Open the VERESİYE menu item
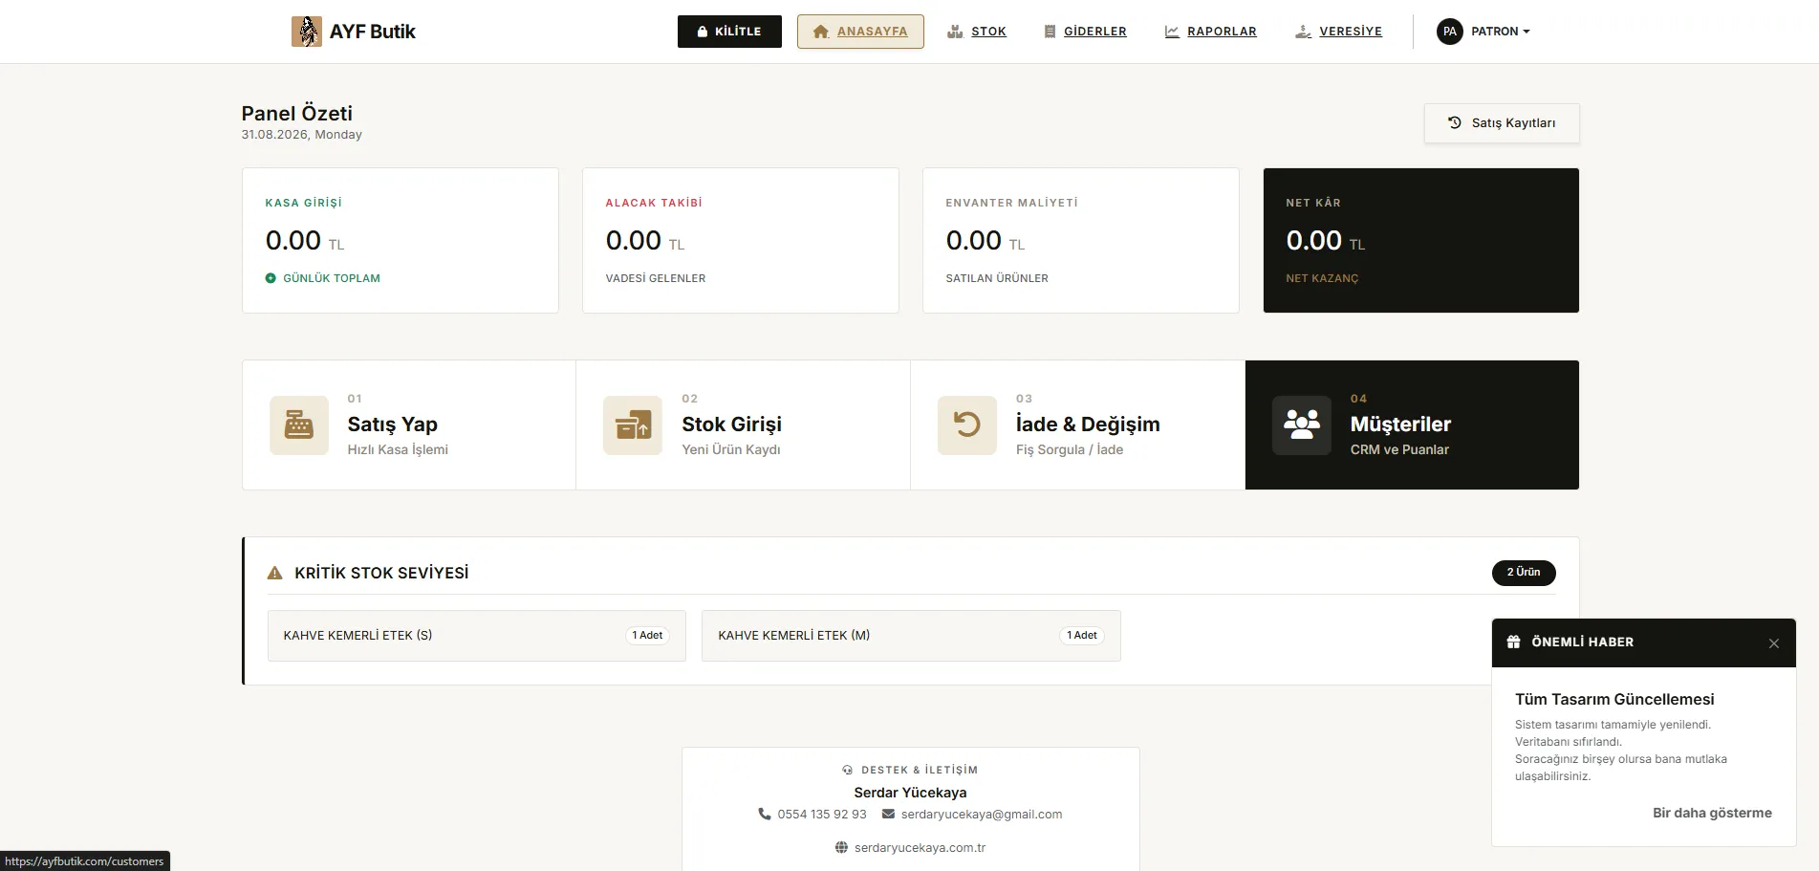The width and height of the screenshot is (1819, 871). (x=1338, y=32)
